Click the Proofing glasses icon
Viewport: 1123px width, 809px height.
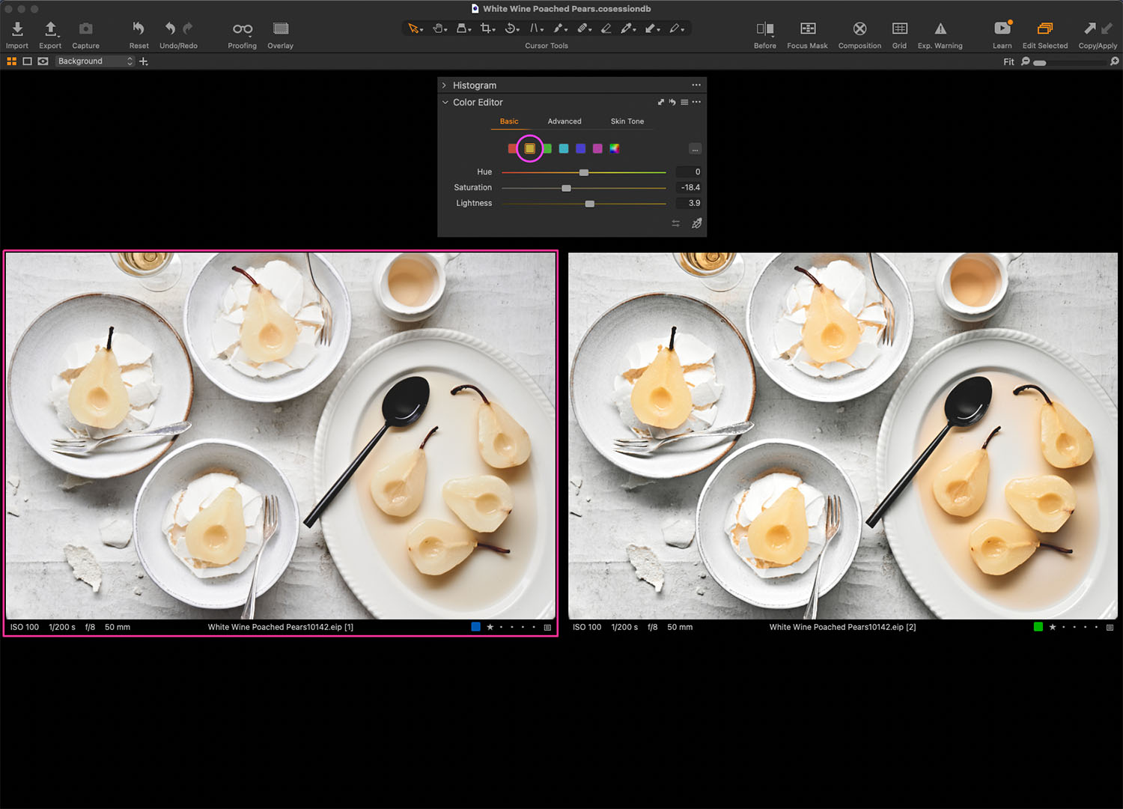click(x=243, y=28)
